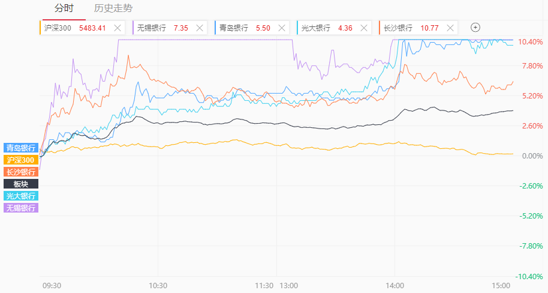Viewport: 548px width, 293px height.
Task: Toggle the 光大银行 legend label
Action: point(21,196)
